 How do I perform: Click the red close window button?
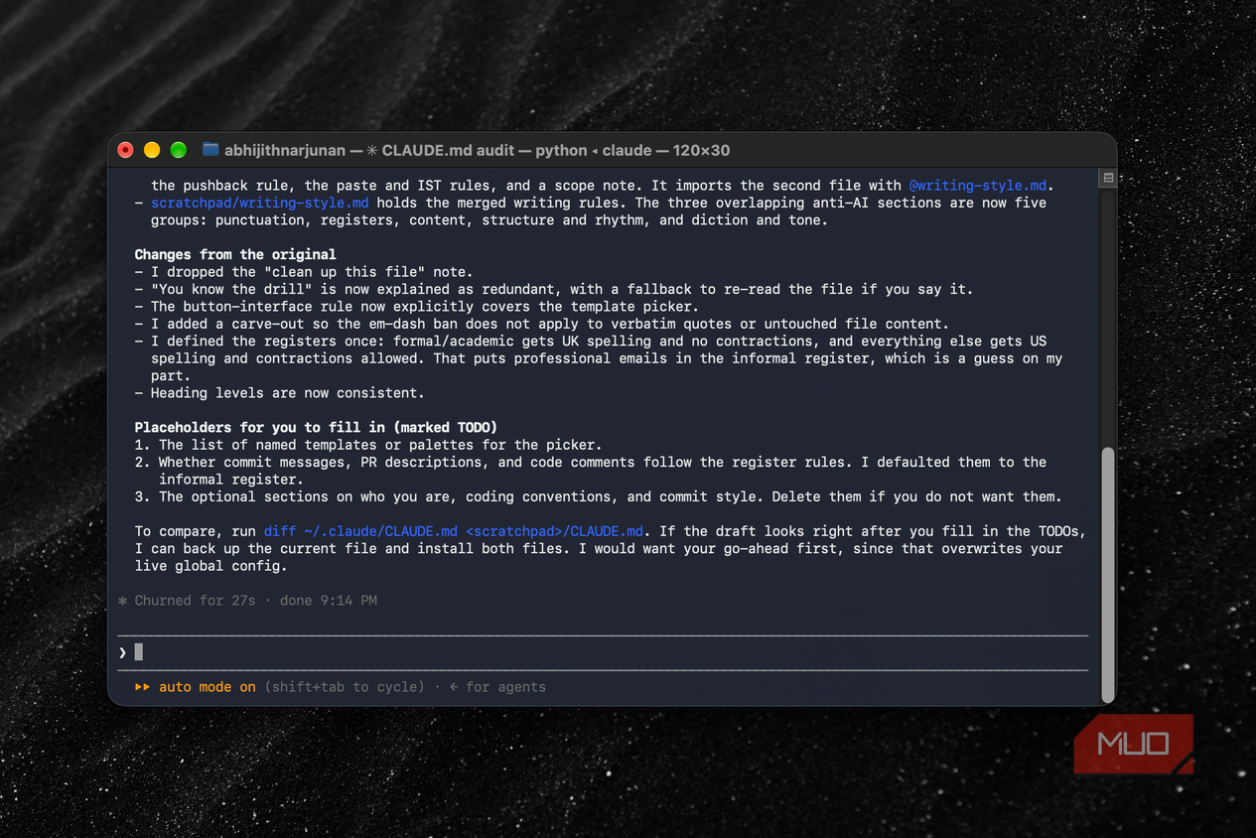pos(126,150)
